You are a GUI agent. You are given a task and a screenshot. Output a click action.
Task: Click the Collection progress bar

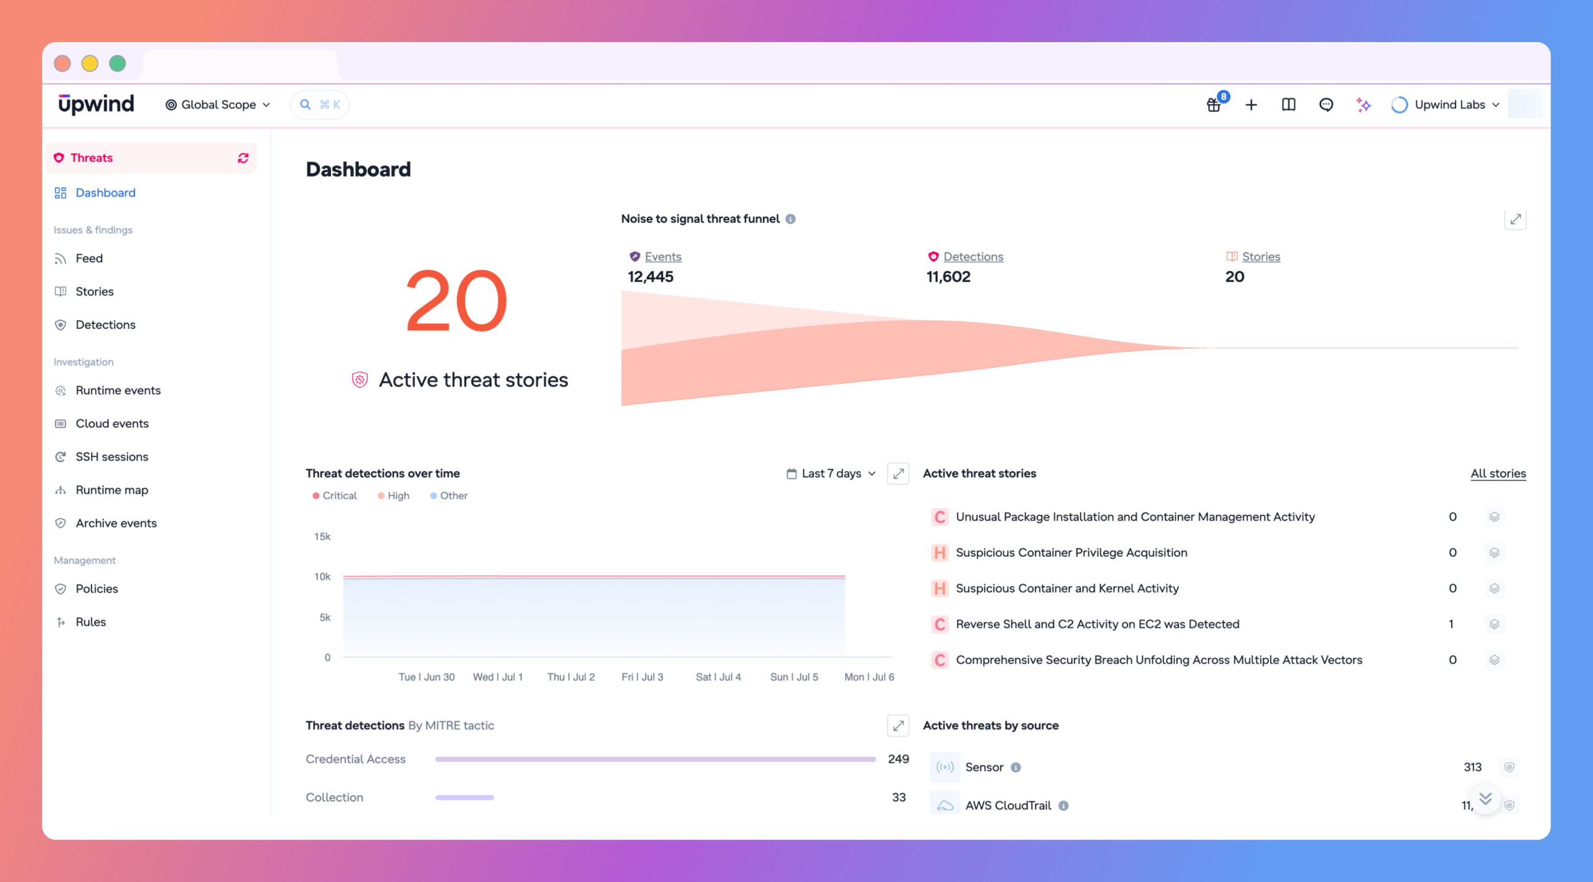(464, 797)
